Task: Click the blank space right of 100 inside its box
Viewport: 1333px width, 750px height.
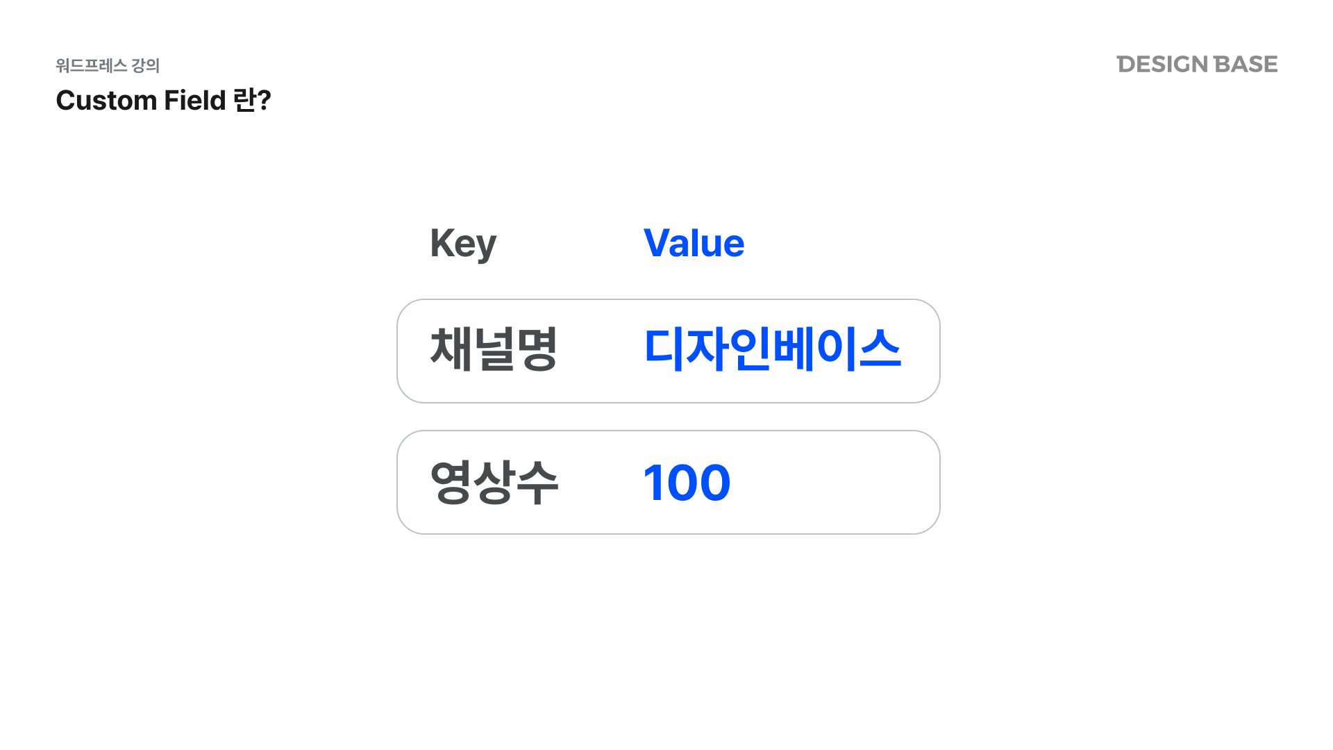Action: pyautogui.click(x=833, y=483)
